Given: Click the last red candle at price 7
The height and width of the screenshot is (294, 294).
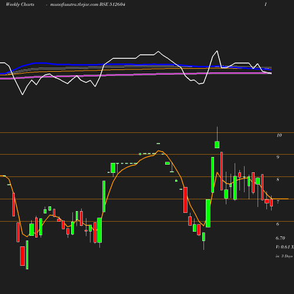Looking at the screenshot, I should coord(272,202).
